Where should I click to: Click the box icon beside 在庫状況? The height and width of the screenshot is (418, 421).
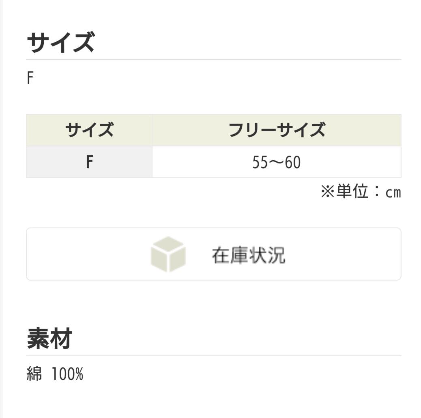coord(168,254)
